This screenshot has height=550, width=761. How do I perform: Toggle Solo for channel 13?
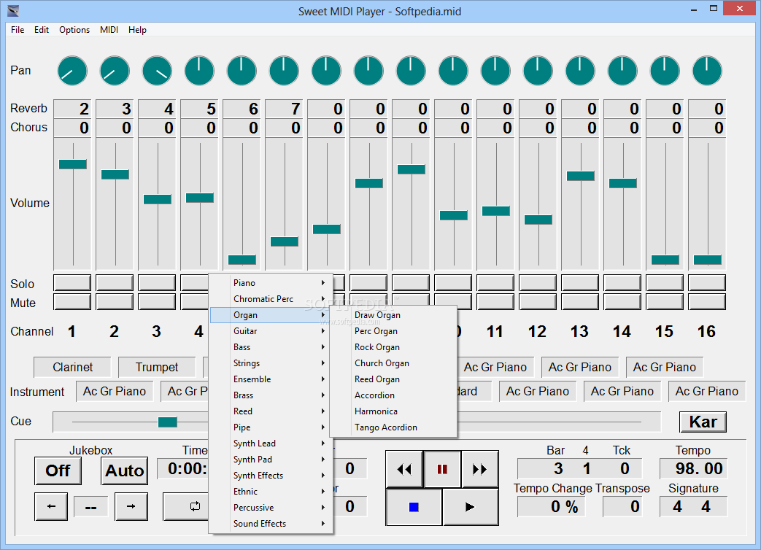pos(580,283)
